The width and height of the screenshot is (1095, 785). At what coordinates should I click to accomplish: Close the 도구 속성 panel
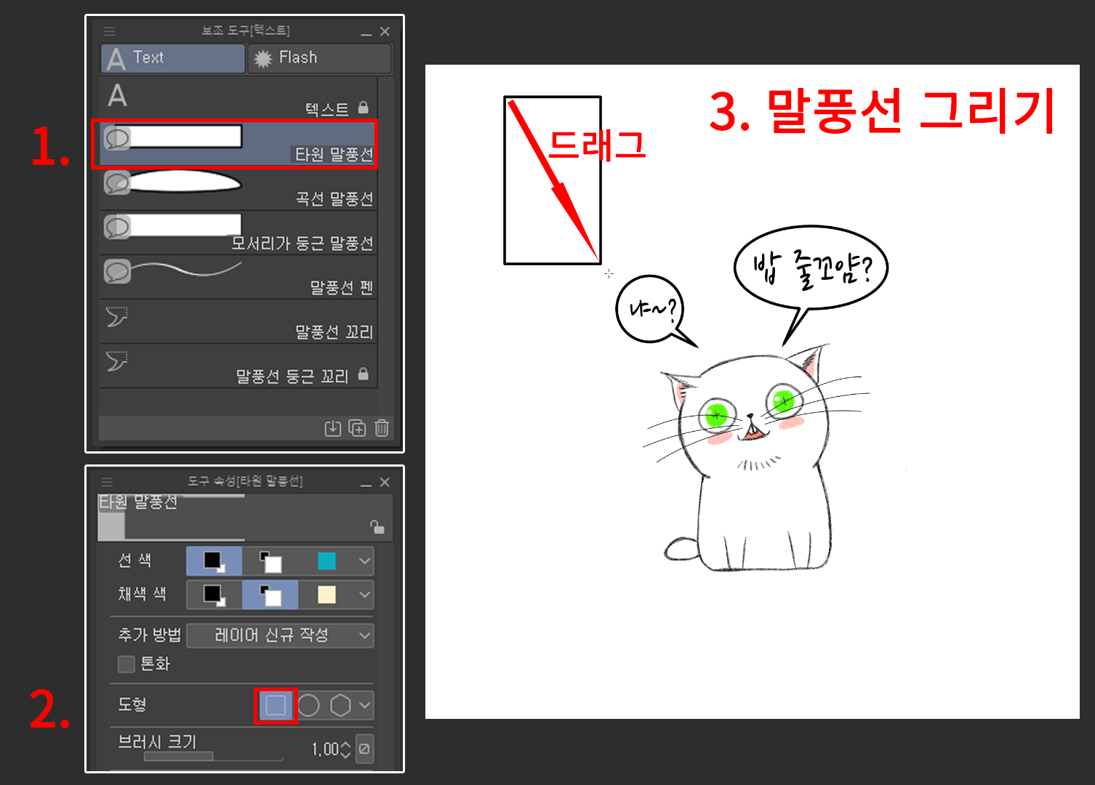pyautogui.click(x=385, y=482)
